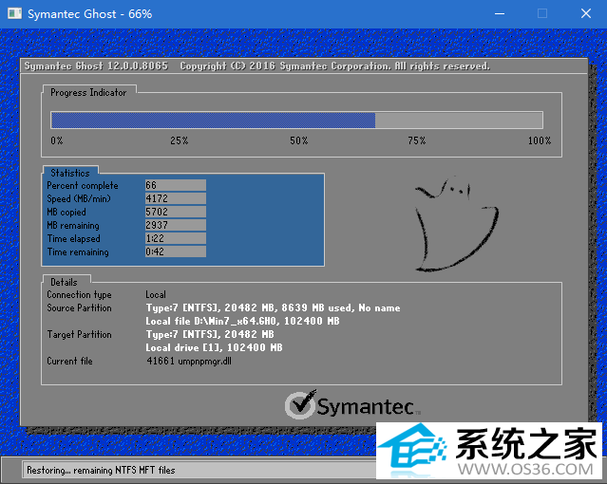Screen dimensions: 607x484
Task: Click the ghost mascot drawing
Action: point(456,224)
